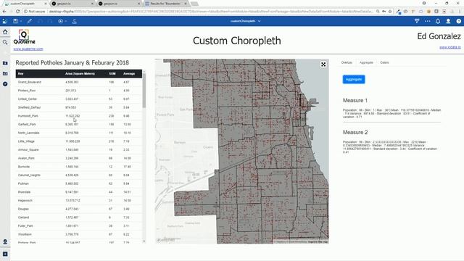Click the Humboldt_Park row key
This screenshot has height=261, width=464.
click(x=28, y=116)
